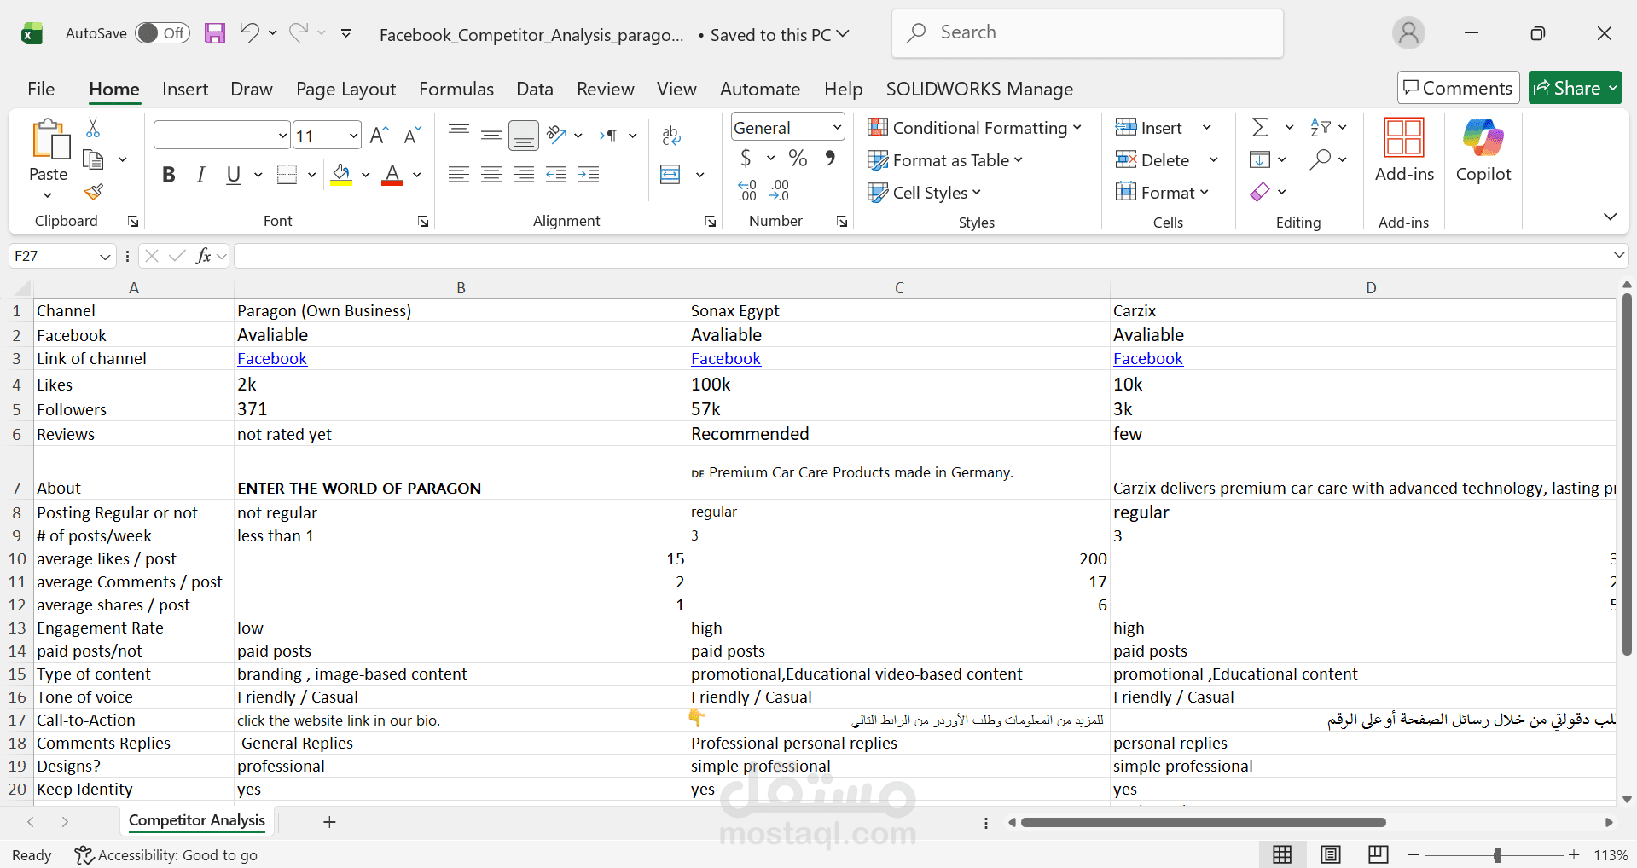Click the horizontal scrollbar thumb
The height and width of the screenshot is (868, 1637).
click(1203, 823)
